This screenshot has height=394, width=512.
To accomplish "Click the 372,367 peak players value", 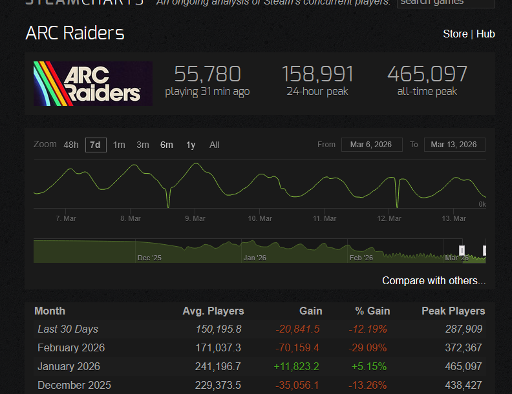I will coord(464,347).
